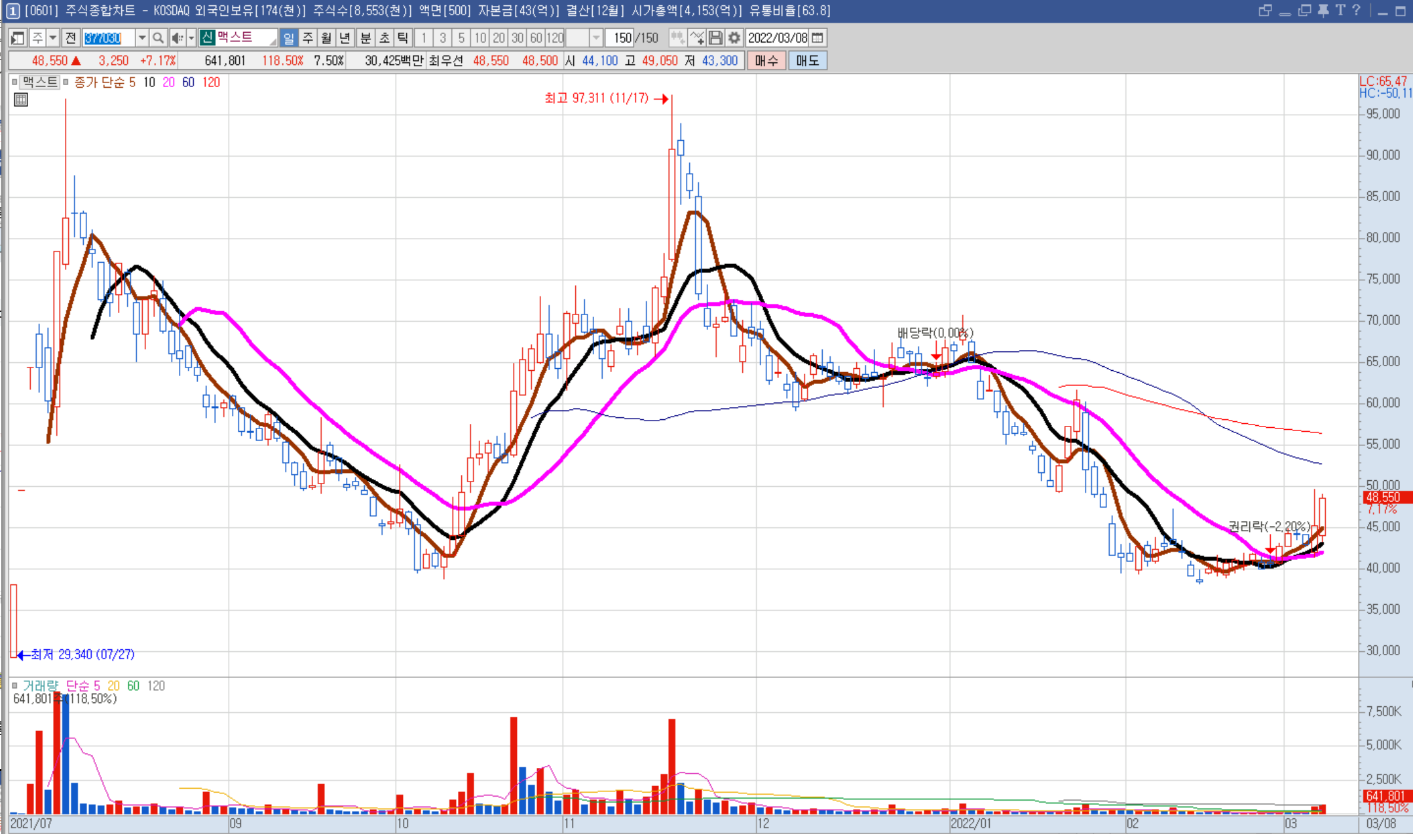Click the 641,801 volume axis tag
This screenshot has height=834, width=1413.
1387,796
